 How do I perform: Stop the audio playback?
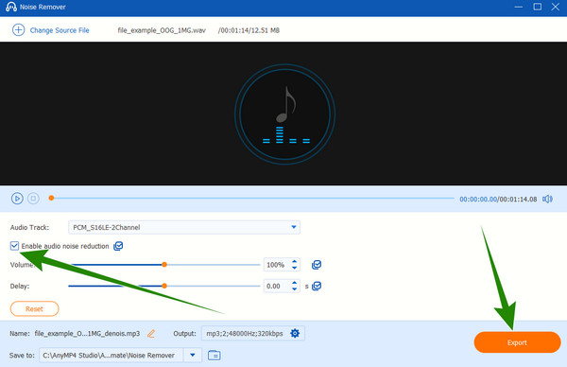(x=33, y=199)
